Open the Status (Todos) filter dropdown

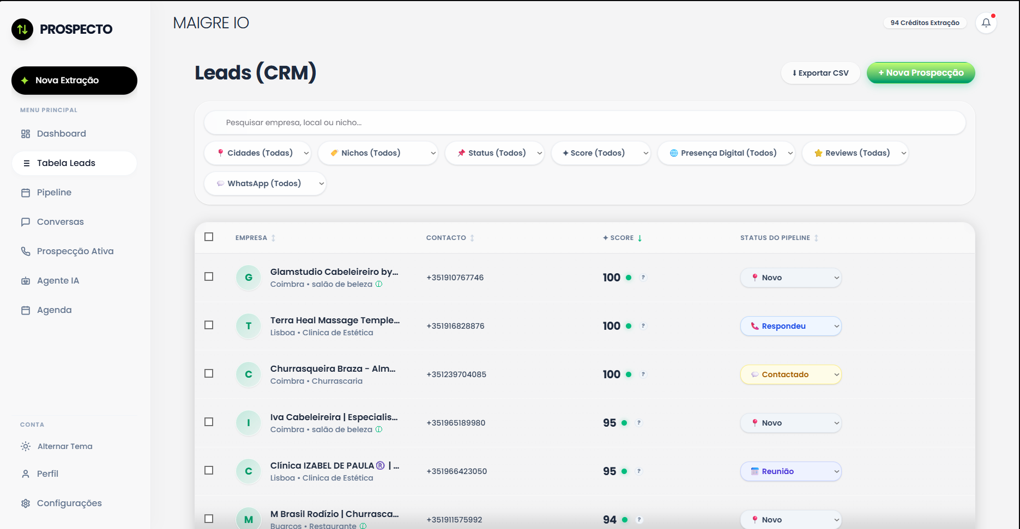pos(495,153)
